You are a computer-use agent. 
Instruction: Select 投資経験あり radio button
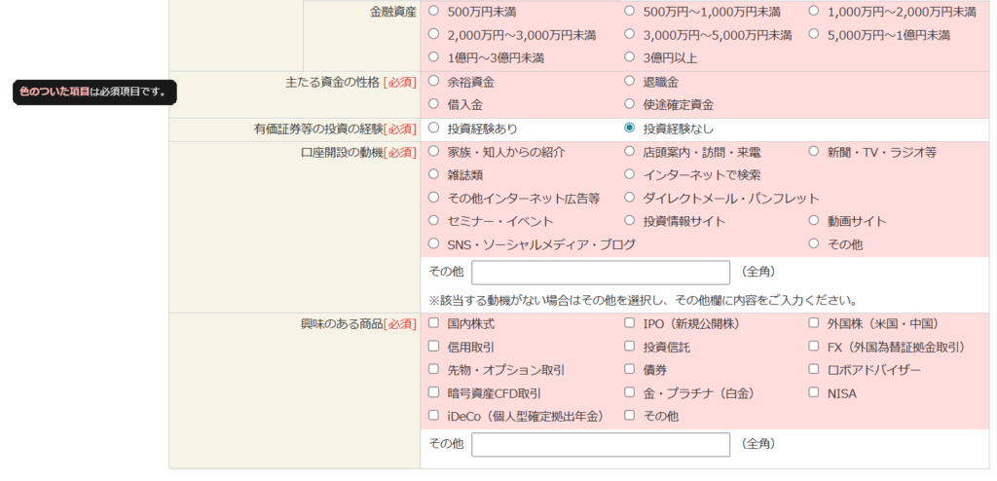point(434,129)
